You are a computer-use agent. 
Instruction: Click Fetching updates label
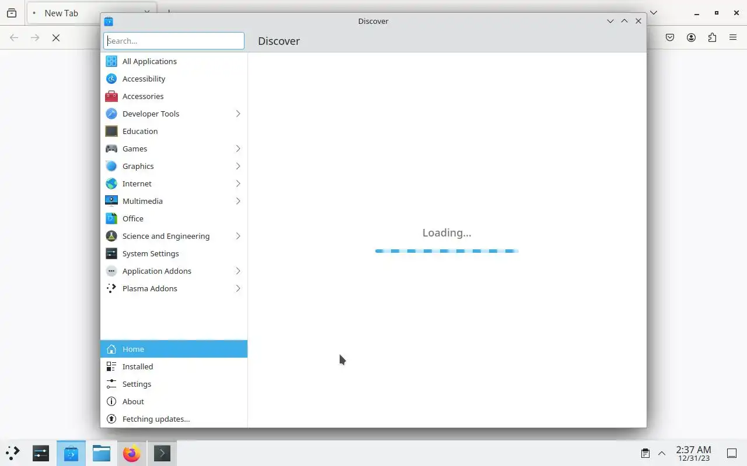click(x=156, y=419)
